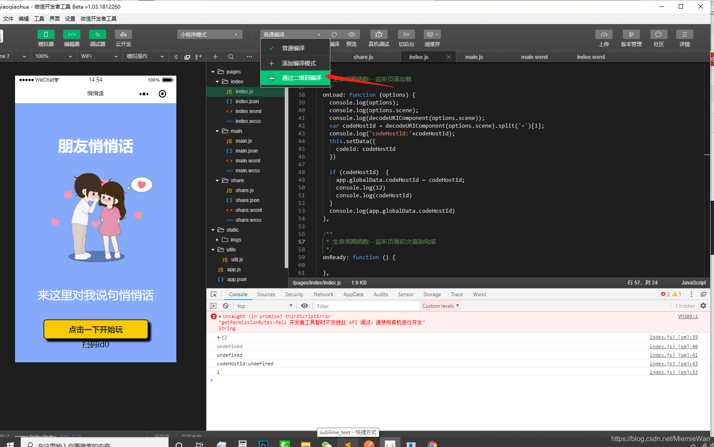The image size is (714, 447).
Task: Click the 上传 upload icon
Action: (604, 34)
